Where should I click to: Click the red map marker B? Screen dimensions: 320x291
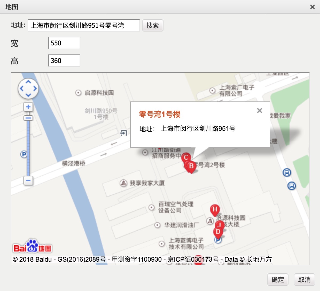pyautogui.click(x=191, y=166)
